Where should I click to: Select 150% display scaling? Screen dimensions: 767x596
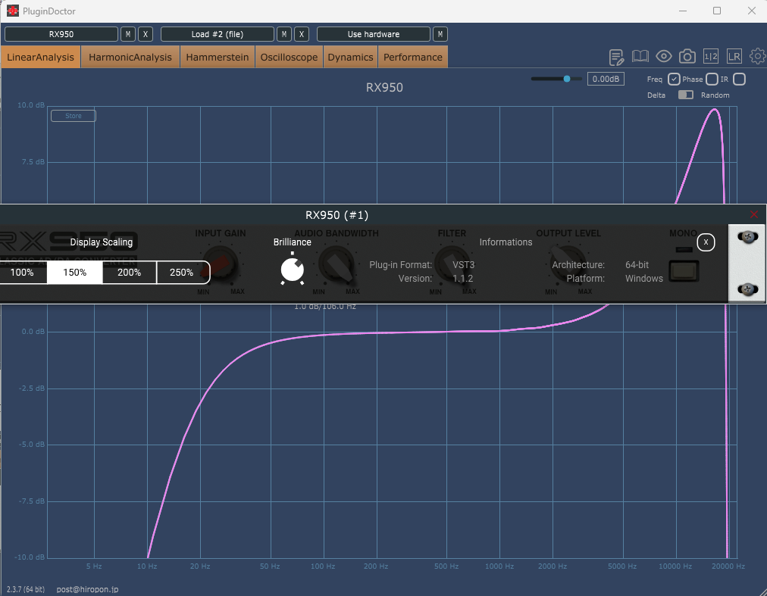(75, 273)
